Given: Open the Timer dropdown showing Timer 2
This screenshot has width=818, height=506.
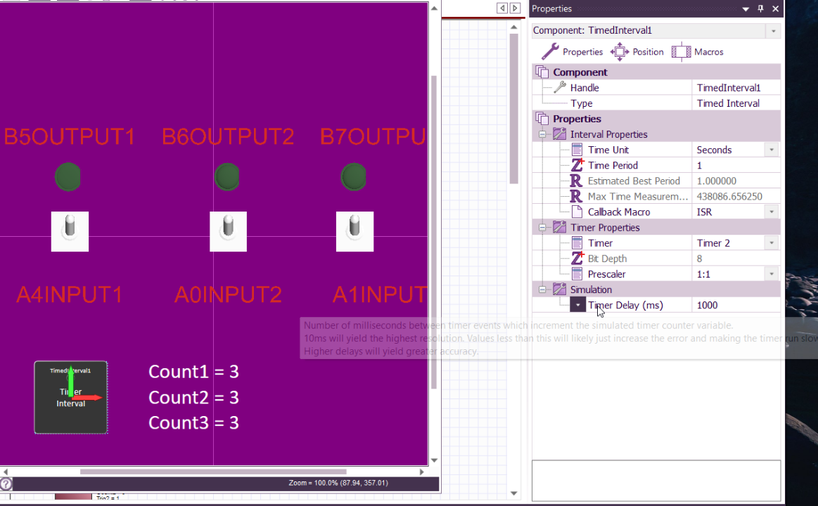Looking at the screenshot, I should [772, 242].
